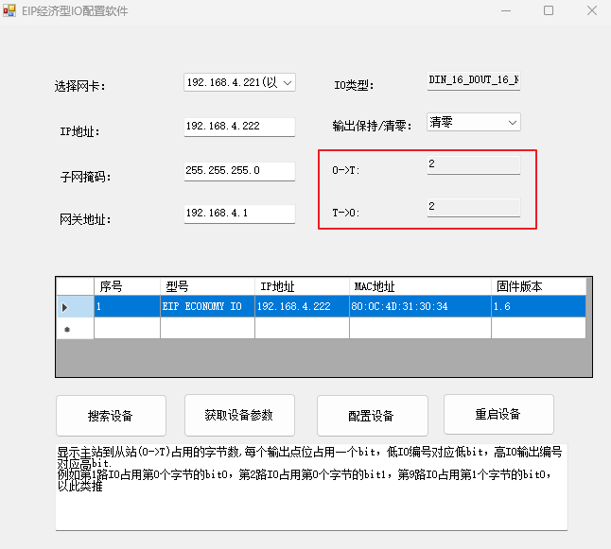Click the app icon in title bar
Viewport: 611px width, 549px height.
click(9, 11)
